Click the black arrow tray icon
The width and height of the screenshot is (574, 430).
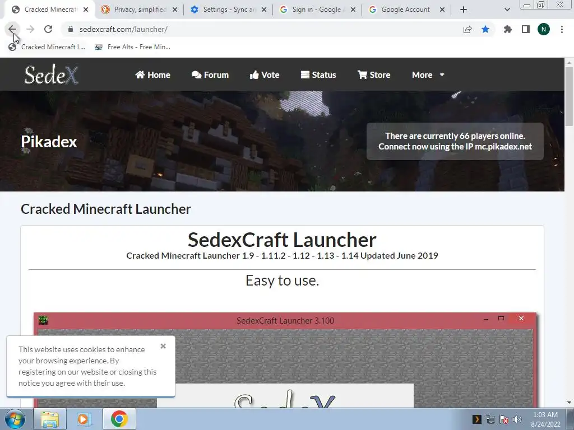coord(476,419)
